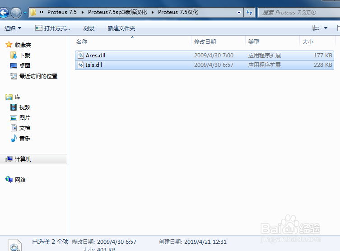Toggle the preview pane icon
This screenshot has width=340, height=251.
pyautogui.click(x=339, y=28)
